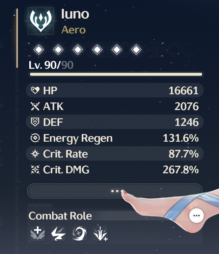This screenshot has height=254, width=219.
Task: Select the first resonance chain diamond node
Action: point(39,50)
